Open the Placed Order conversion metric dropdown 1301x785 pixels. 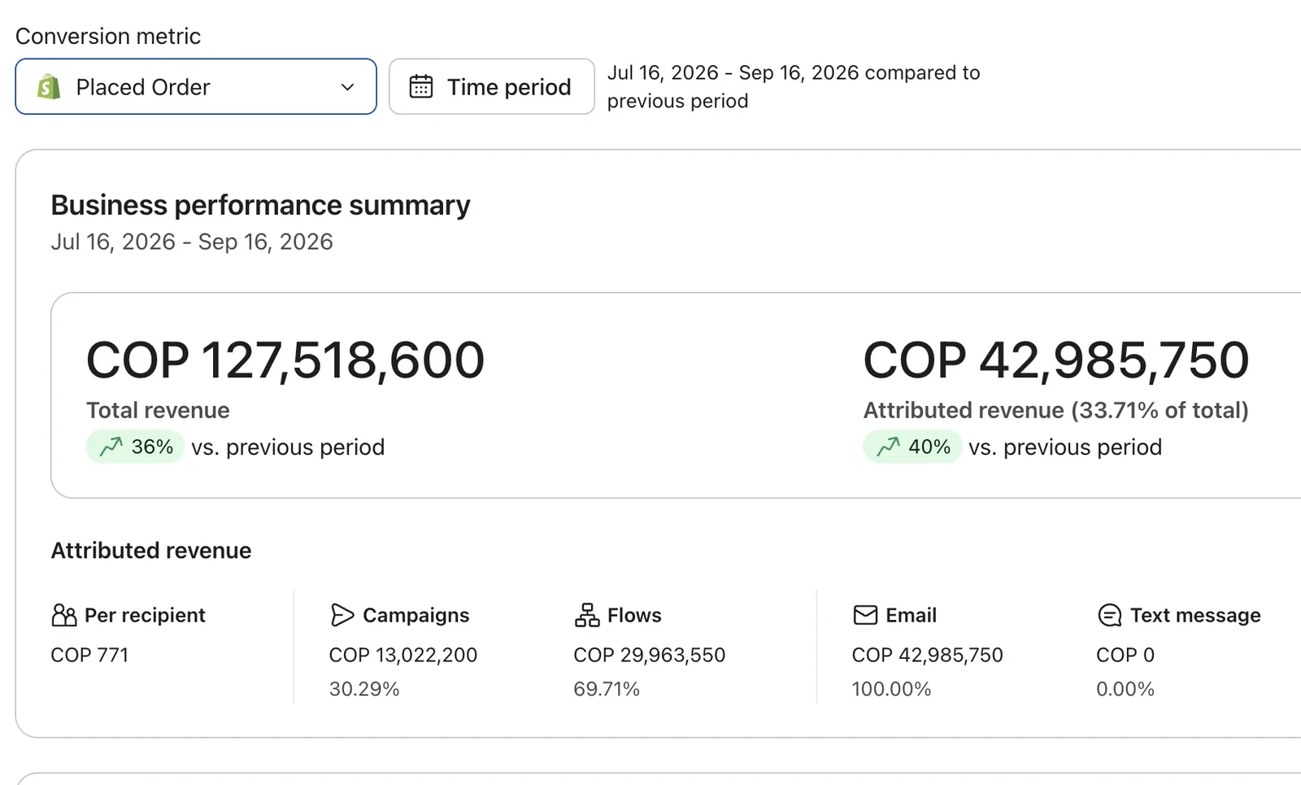point(196,86)
